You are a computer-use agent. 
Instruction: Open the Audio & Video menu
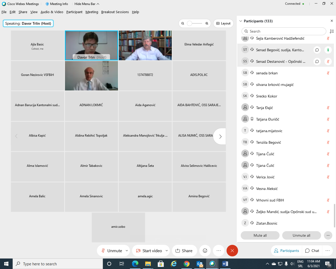tap(52, 12)
